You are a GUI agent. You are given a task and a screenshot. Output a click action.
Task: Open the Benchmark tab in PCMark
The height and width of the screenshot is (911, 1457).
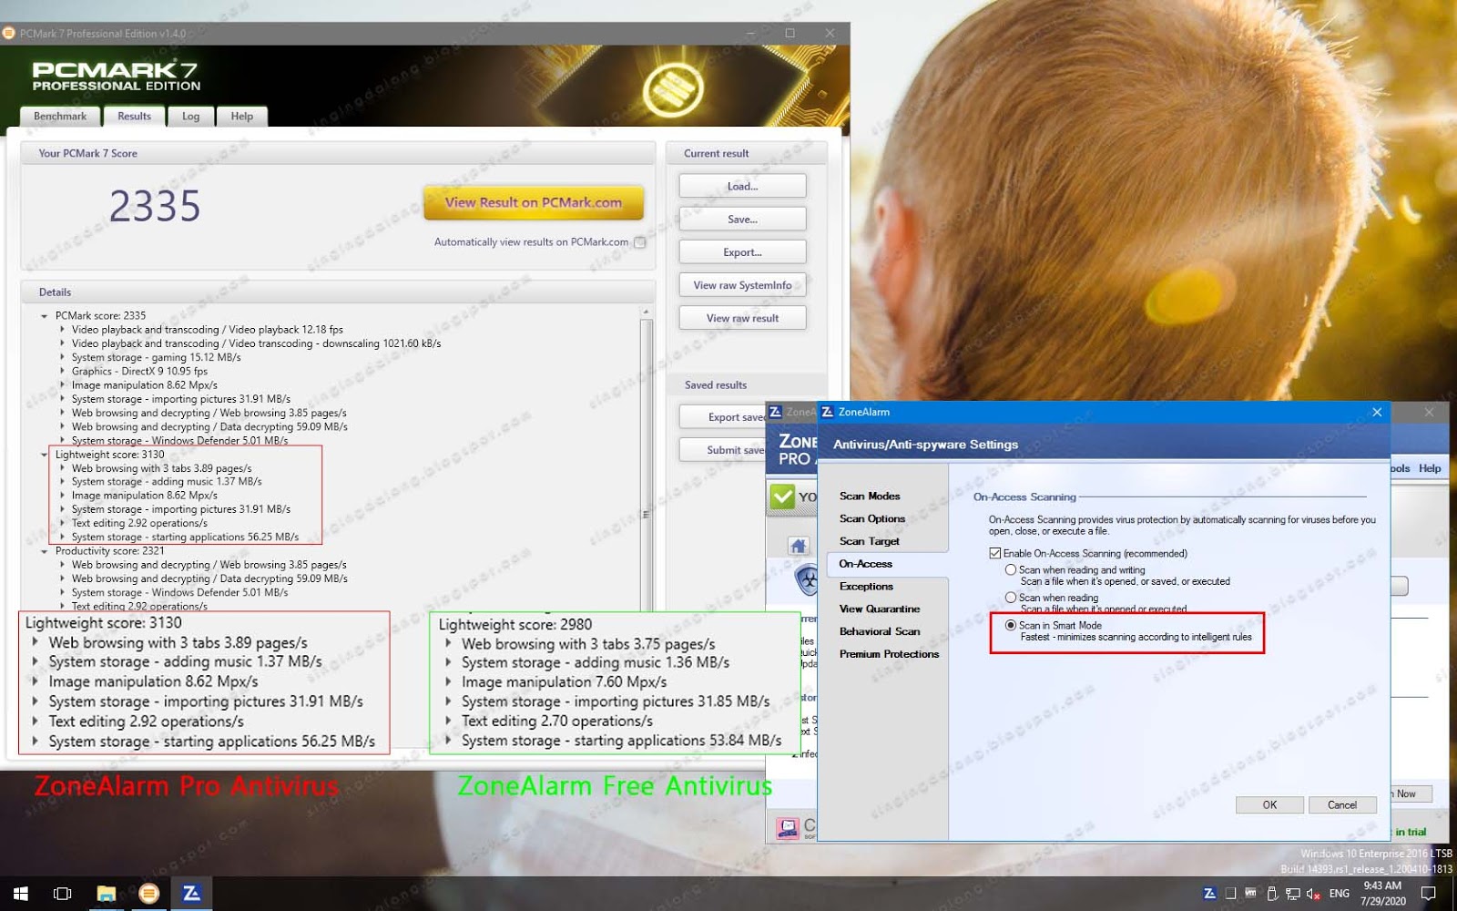(x=60, y=117)
